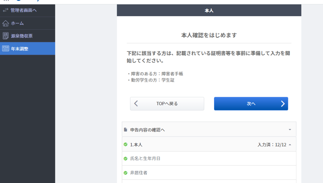Image resolution: width=323 pixels, height=183 pixels.
Task: Click the 入力済：12/12 status text
Action: tap(272, 145)
